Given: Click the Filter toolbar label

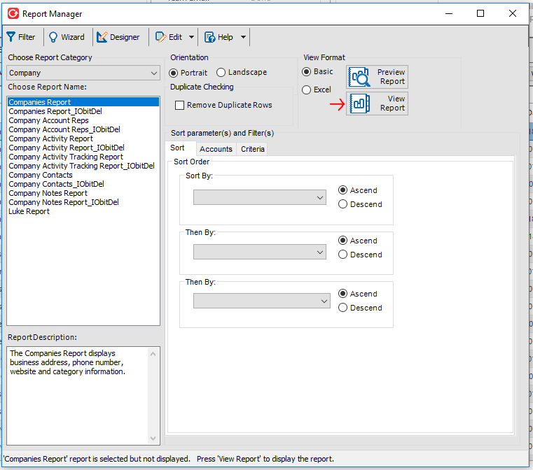Looking at the screenshot, I should point(27,37).
